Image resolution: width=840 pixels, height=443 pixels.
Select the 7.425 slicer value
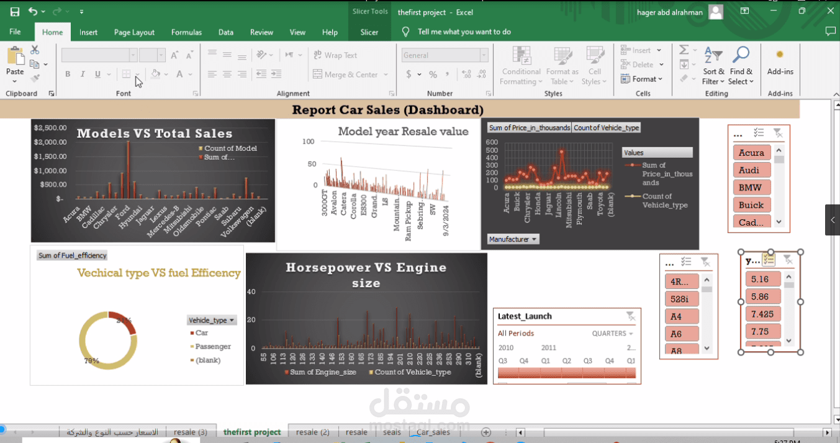click(762, 314)
